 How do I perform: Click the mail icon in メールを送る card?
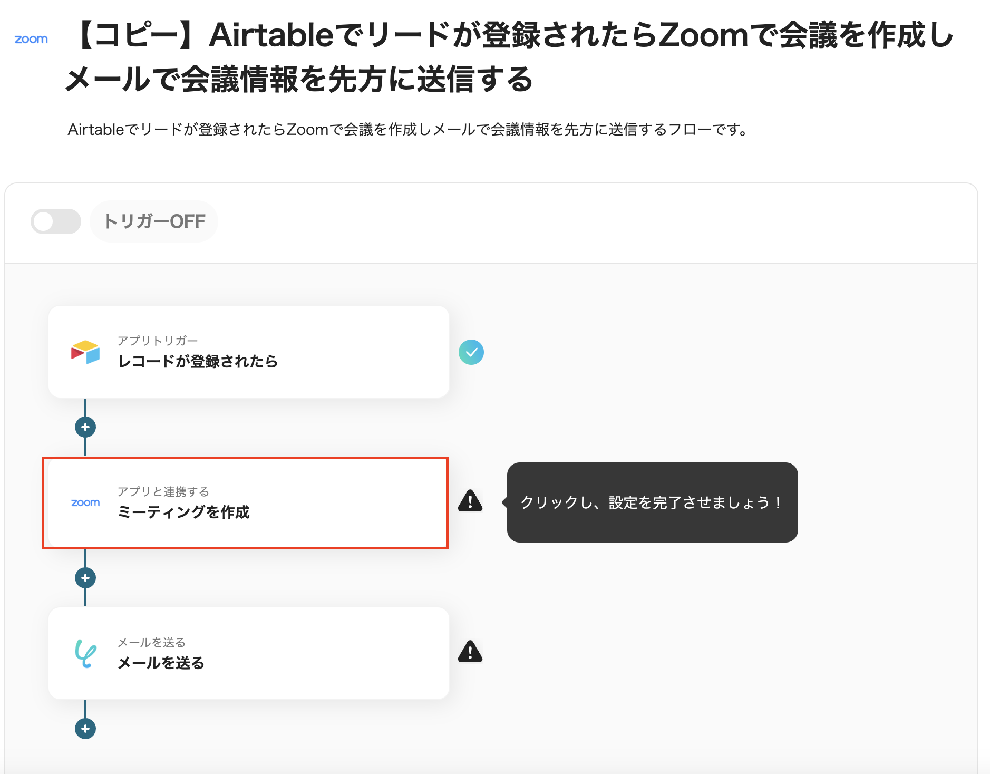click(x=85, y=653)
